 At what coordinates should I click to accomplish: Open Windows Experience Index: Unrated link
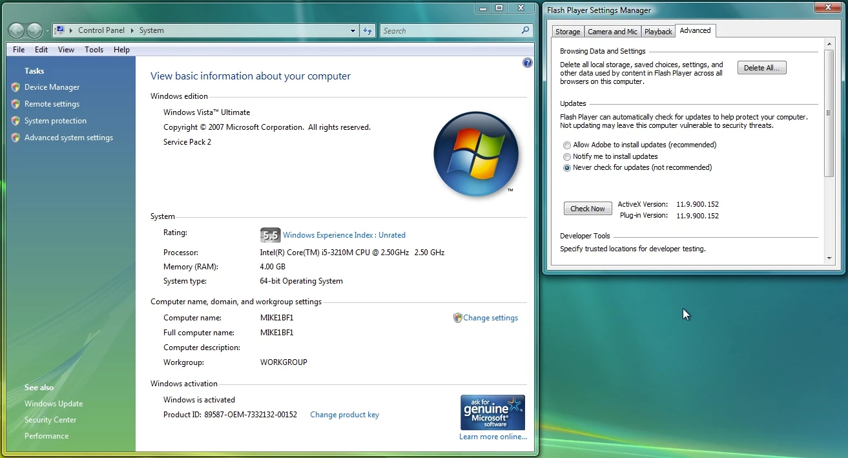(x=344, y=235)
